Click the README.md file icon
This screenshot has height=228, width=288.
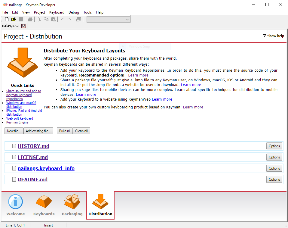14,179
